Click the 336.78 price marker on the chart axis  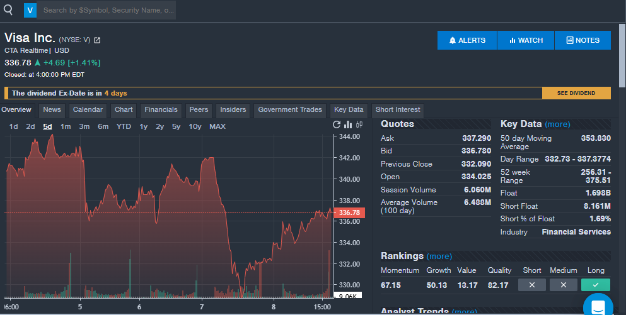pyautogui.click(x=349, y=213)
